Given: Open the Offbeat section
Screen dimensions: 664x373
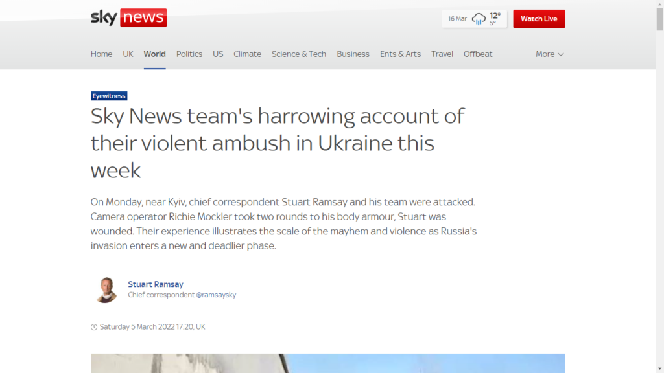Looking at the screenshot, I should (478, 54).
